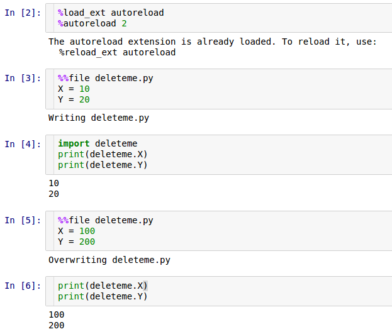
Task: Click the 'Overwriting deleteme.py' output text
Action: tap(109, 260)
